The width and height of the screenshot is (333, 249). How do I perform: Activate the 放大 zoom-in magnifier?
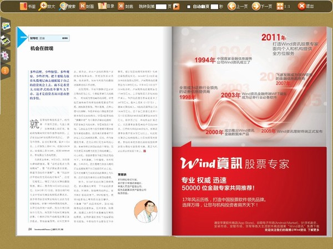pos(47,6)
